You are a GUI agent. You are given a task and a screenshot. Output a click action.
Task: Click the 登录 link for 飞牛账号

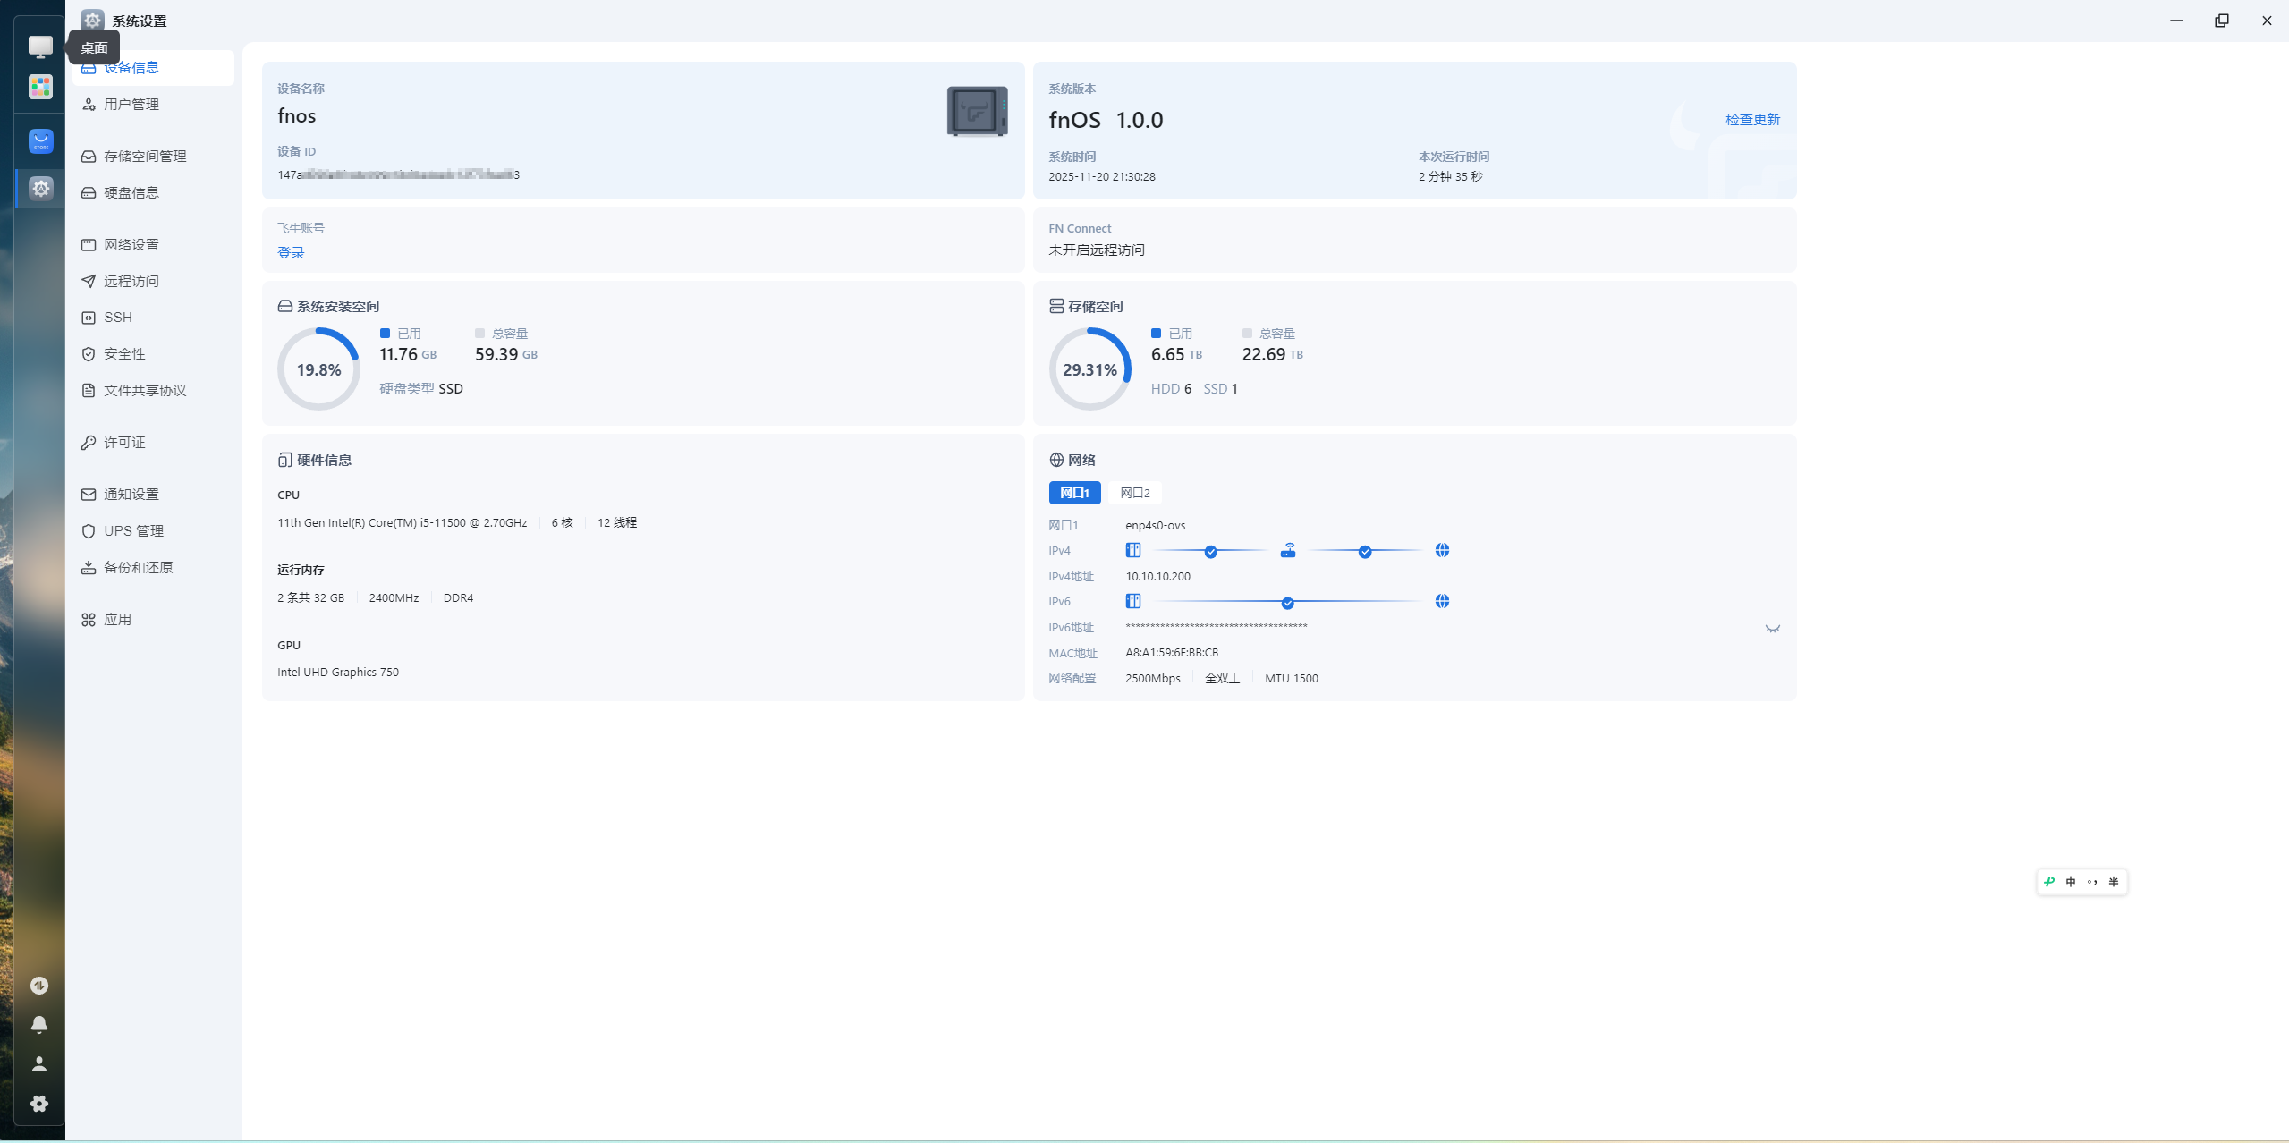point(291,253)
